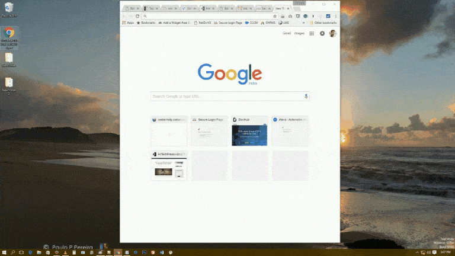Bookmark this page with the star icon
The width and height of the screenshot is (455, 256).
(x=275, y=16)
